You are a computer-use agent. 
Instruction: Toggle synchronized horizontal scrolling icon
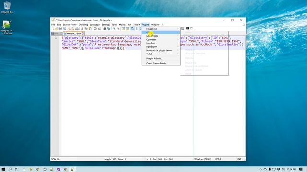127,29
